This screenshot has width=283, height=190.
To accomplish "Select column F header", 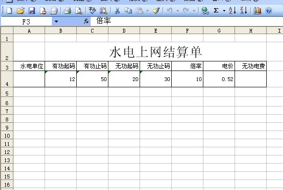I will coord(188,31).
